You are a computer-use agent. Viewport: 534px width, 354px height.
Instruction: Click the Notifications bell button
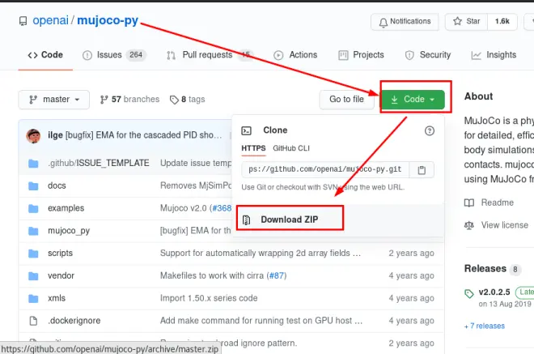pos(405,22)
